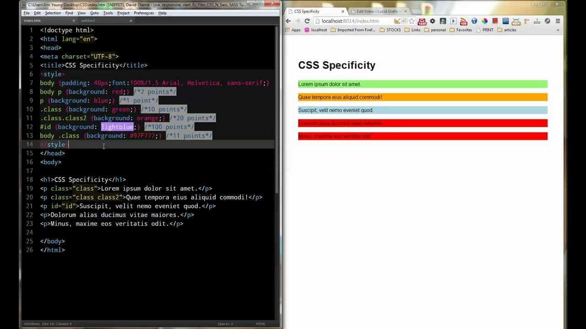Open the Edit menu in Sublime Text
Viewport: 586px width, 329px height.
pos(37,13)
